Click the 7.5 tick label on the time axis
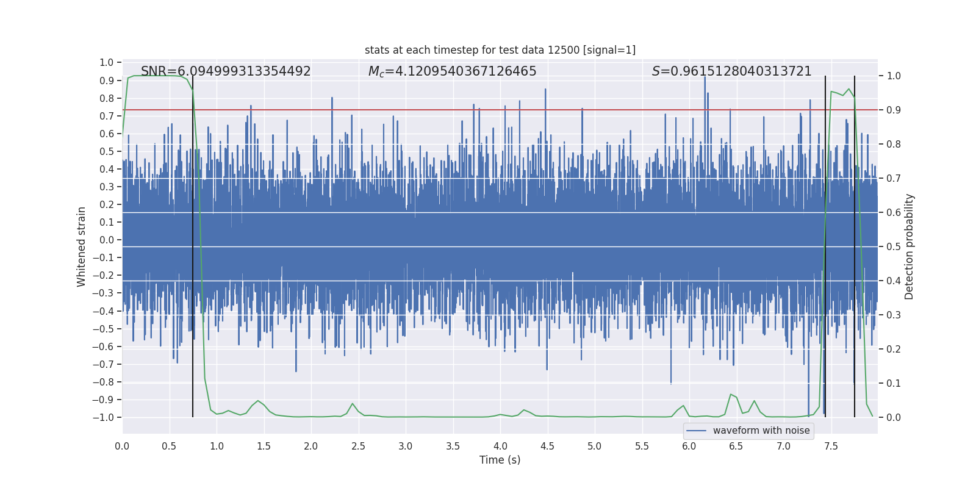Viewport: 976px width, 488px height. pyautogui.click(x=831, y=446)
